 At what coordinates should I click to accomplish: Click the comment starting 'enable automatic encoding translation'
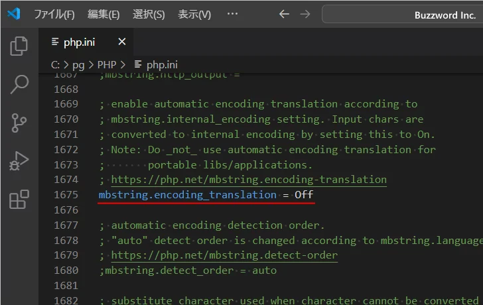coord(264,104)
